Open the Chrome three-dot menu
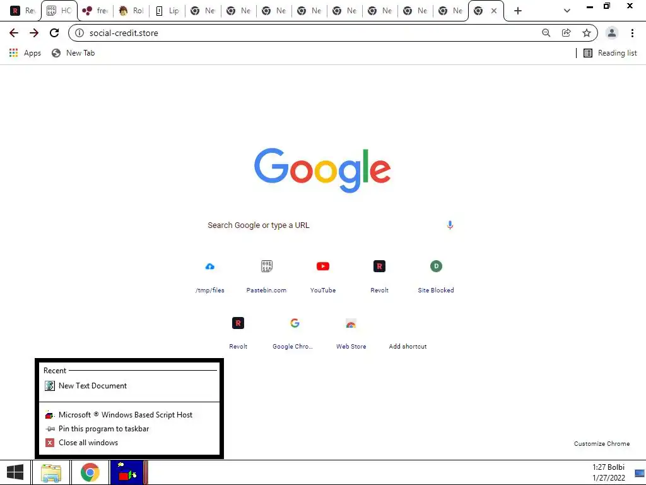Screen dimensions: 646x485 (x=632, y=33)
